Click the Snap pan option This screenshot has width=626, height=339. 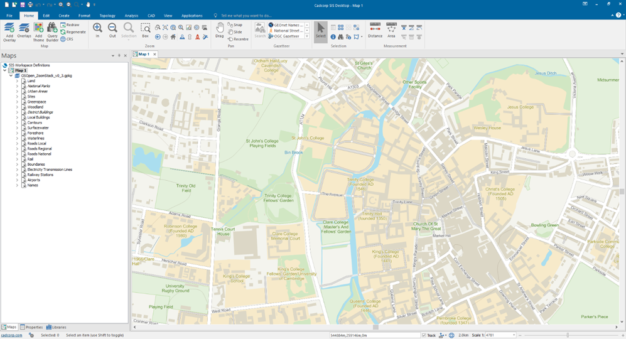pos(235,24)
